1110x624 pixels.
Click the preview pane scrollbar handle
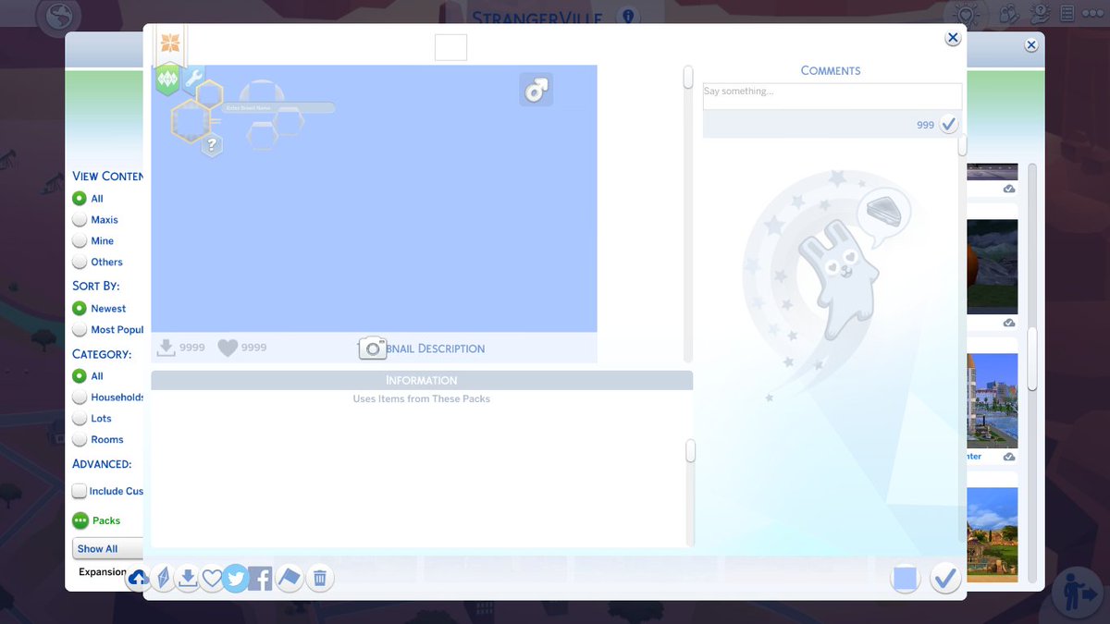[687, 77]
